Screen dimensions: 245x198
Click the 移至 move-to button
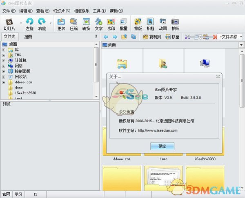tap(172, 37)
